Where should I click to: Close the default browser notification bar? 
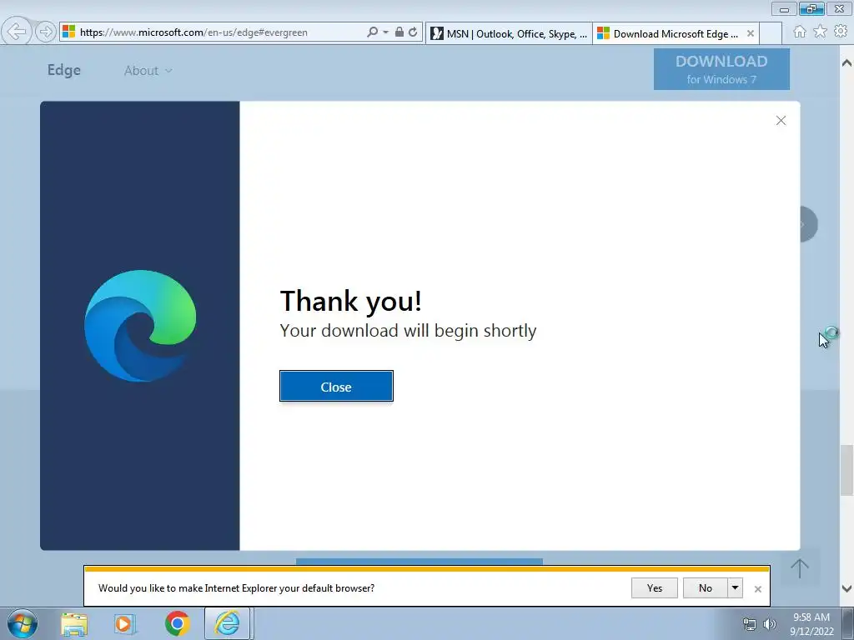coord(757,589)
